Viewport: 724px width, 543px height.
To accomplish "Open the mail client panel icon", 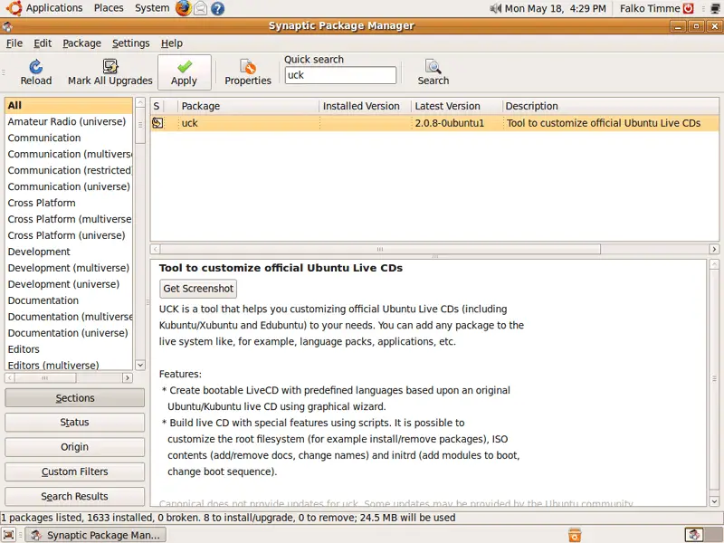I will pos(200,8).
